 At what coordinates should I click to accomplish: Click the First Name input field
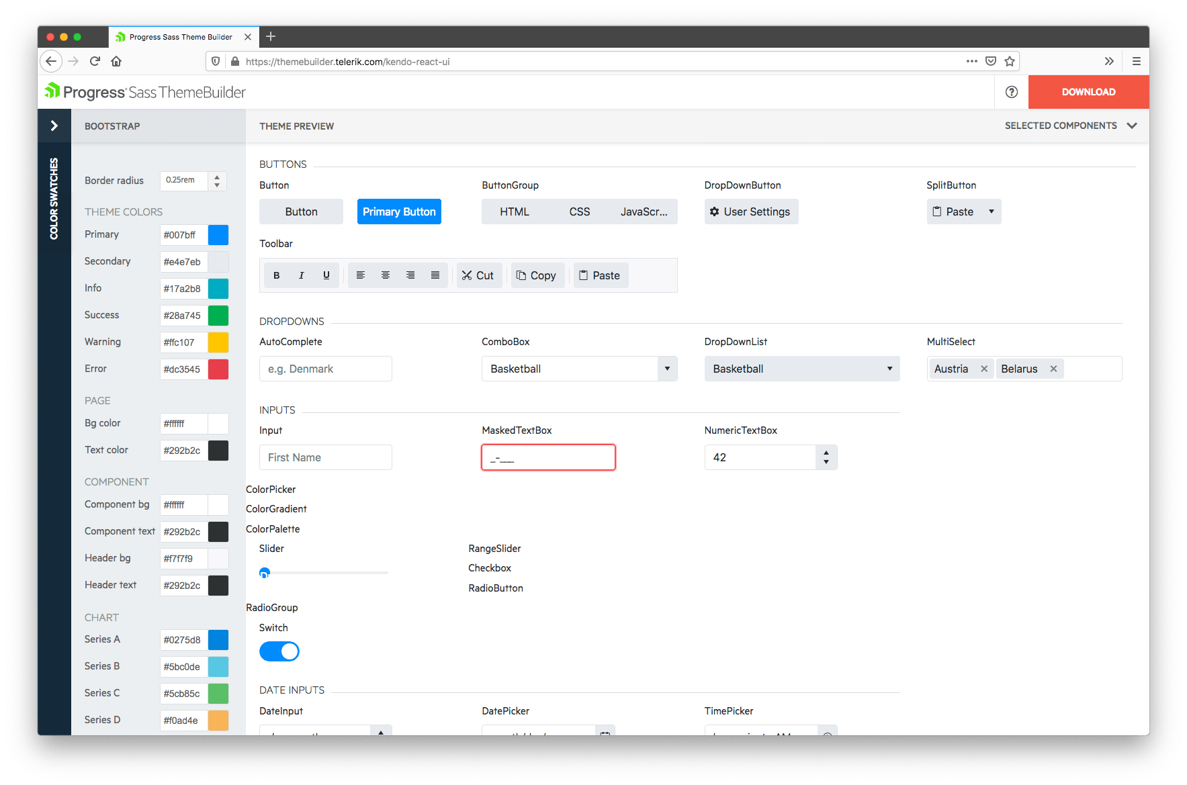pyautogui.click(x=326, y=457)
